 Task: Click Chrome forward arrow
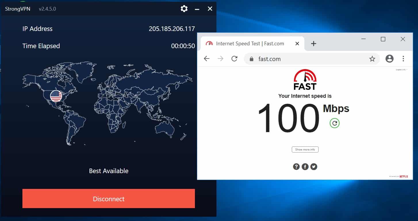click(x=220, y=59)
